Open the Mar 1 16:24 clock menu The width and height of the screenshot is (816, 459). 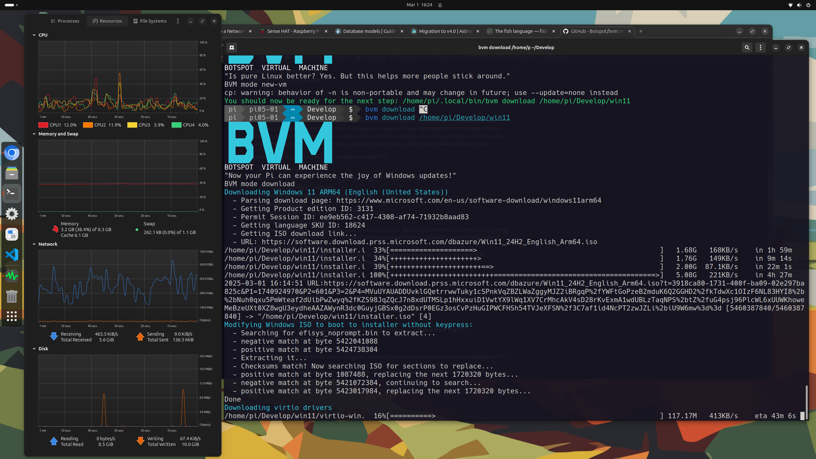coord(419,5)
